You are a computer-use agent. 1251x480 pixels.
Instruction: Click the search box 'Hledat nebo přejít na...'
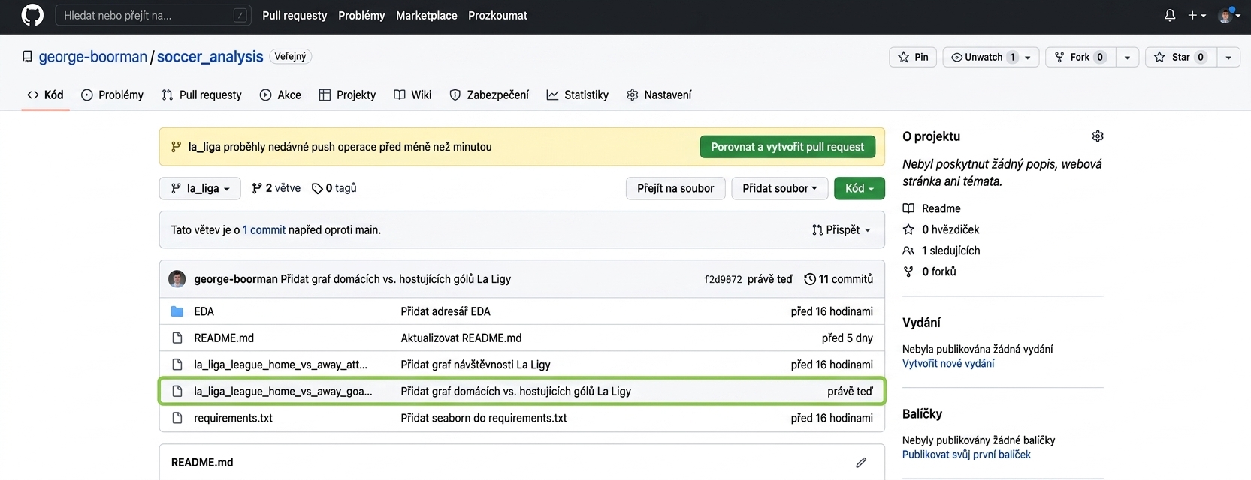153,15
